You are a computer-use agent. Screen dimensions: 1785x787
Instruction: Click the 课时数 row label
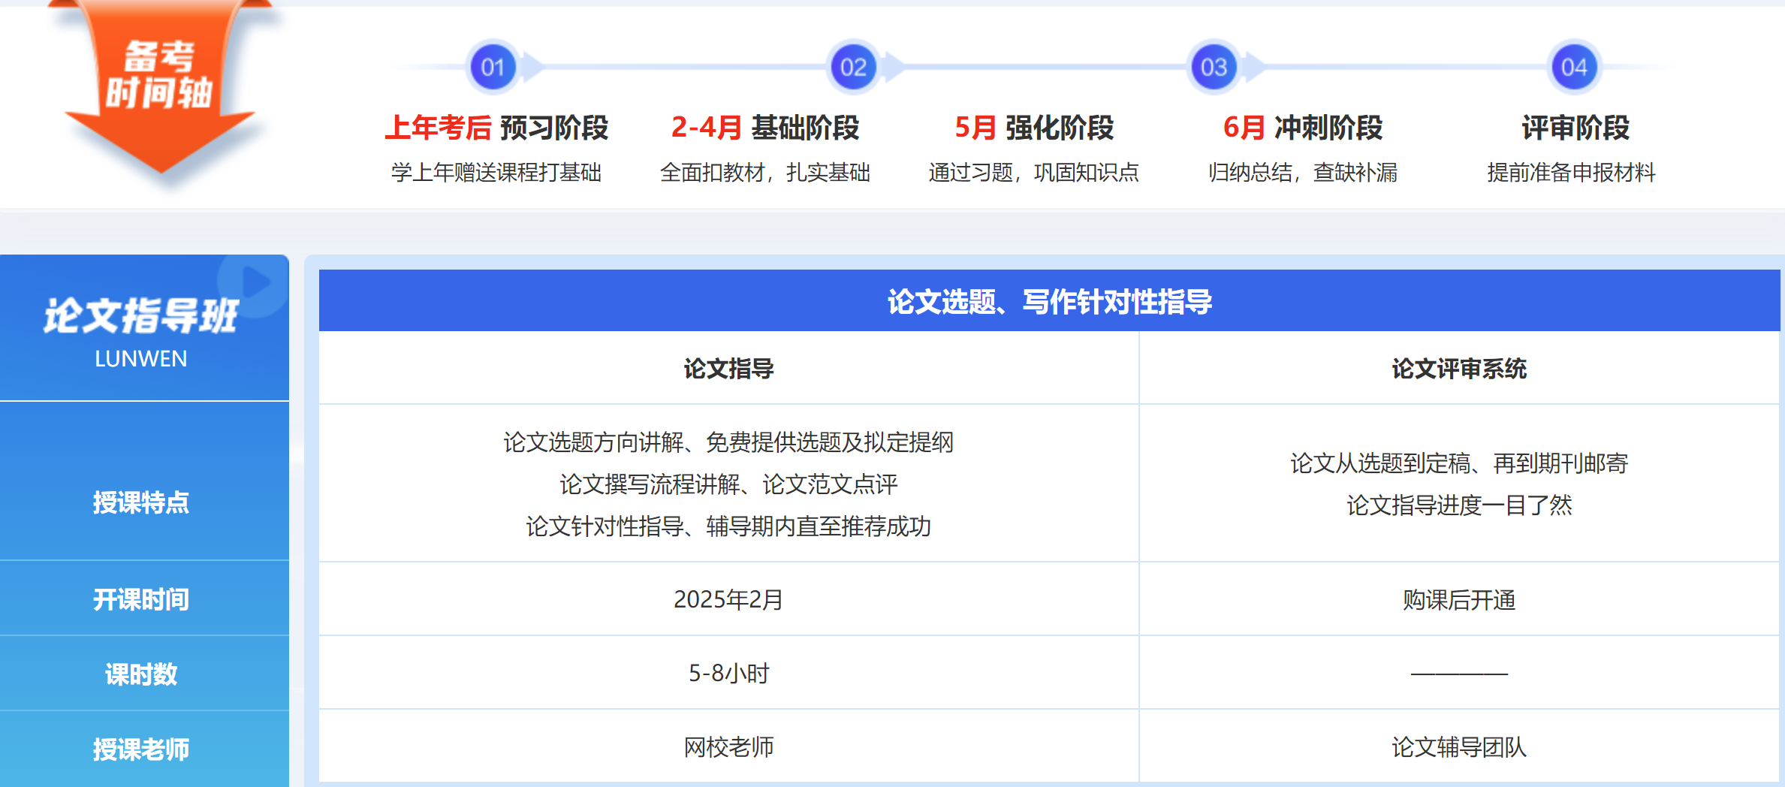(x=141, y=674)
